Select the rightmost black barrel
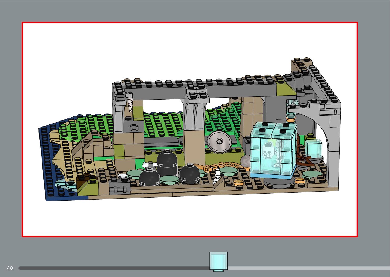Screen dimensions: 390x277 pos(190,173)
